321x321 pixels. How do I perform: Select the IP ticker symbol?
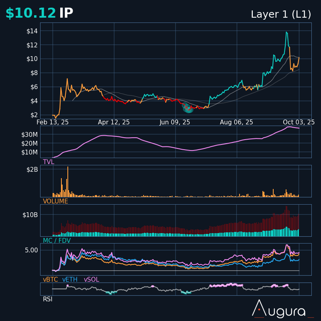pyautogui.click(x=66, y=13)
